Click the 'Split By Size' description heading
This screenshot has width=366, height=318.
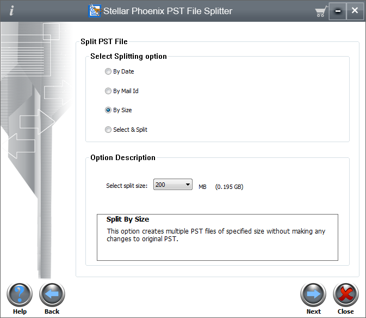pos(128,219)
